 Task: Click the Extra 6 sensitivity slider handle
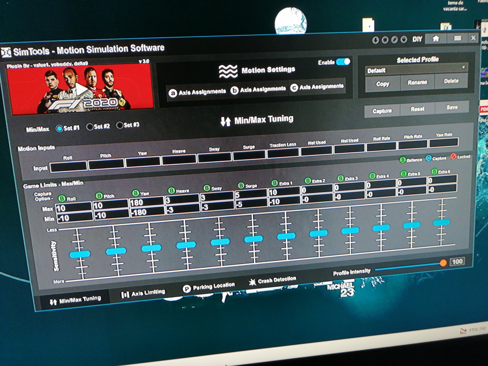tap(442, 222)
